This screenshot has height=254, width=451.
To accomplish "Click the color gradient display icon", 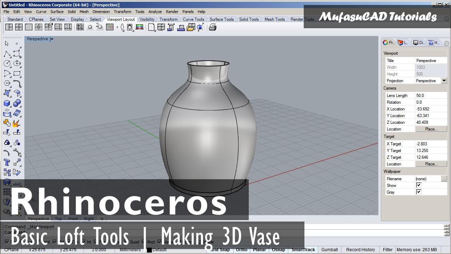I will pyautogui.click(x=139, y=27).
